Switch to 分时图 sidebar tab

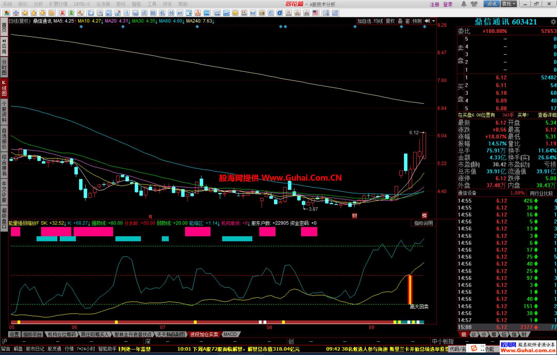click(4, 67)
